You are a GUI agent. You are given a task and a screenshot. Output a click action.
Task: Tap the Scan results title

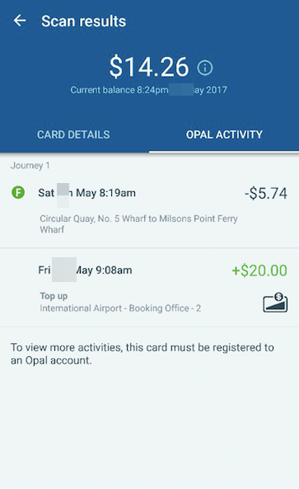coord(84,21)
